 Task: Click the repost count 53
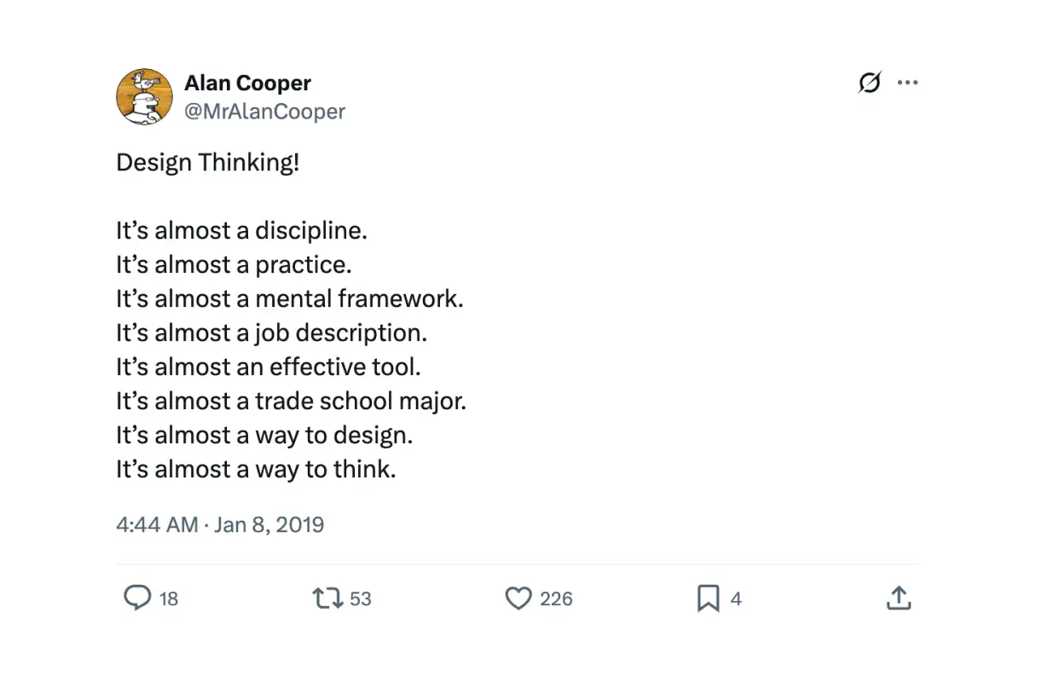point(361,599)
